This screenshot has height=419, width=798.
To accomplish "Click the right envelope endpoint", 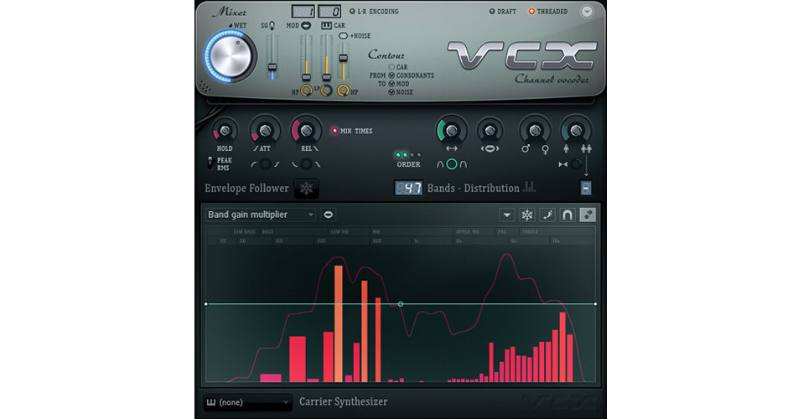I will 595,304.
